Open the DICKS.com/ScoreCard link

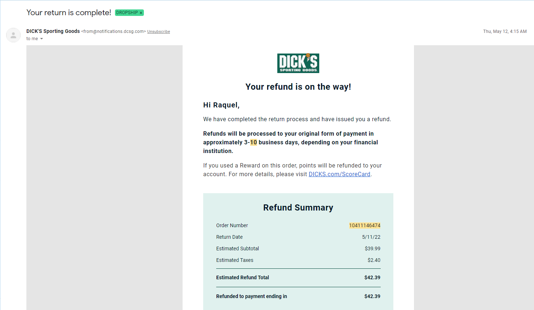pos(339,174)
